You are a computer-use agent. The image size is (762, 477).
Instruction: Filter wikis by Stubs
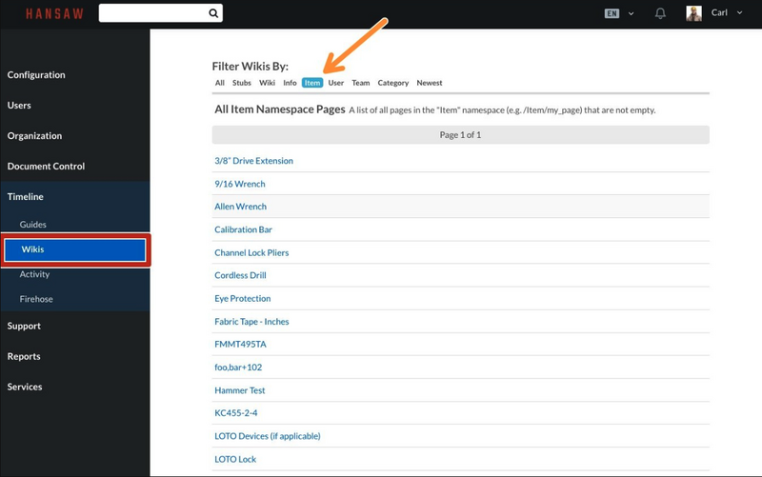click(242, 83)
